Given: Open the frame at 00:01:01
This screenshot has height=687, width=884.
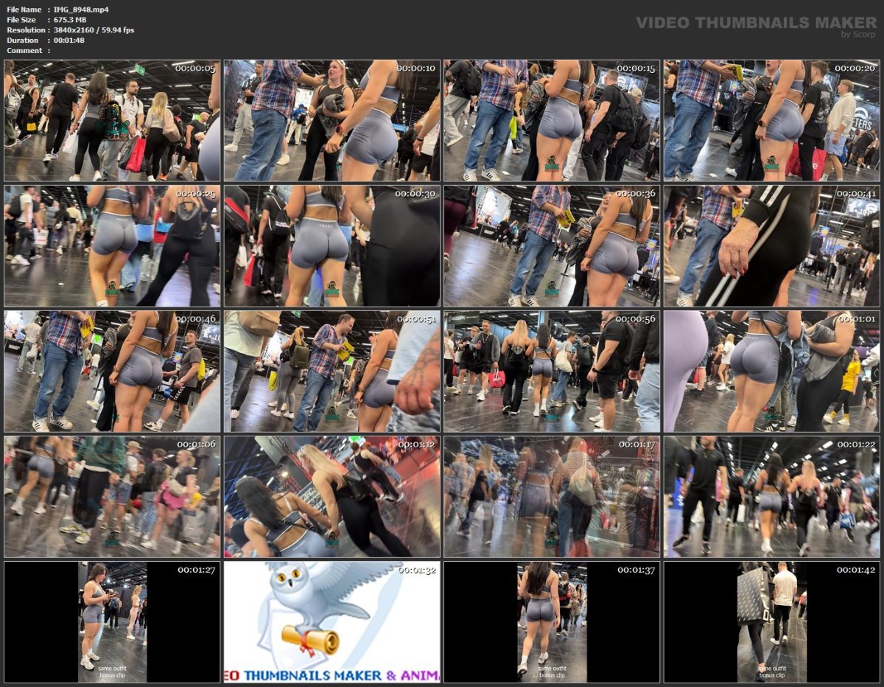Looking at the screenshot, I should tap(772, 372).
